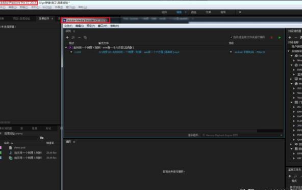Click the pink label swatch beside demo.psd
Screen dimensions: 302x190
pos(1,148)
